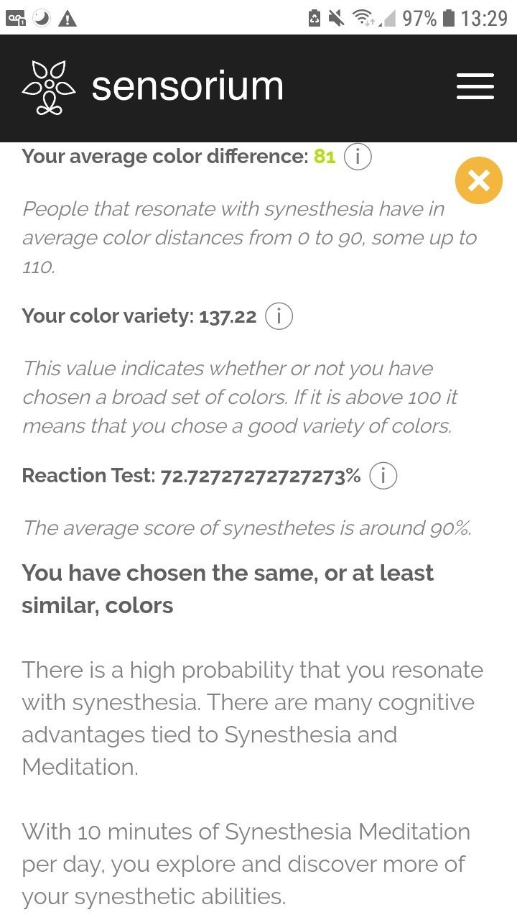Screen dimensions: 517x920
Task: Open Reaction Test info icon
Action: pos(383,476)
